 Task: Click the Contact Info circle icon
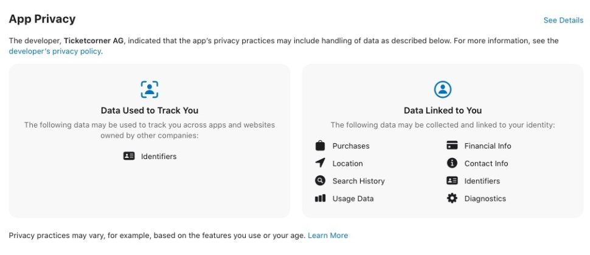coord(452,163)
